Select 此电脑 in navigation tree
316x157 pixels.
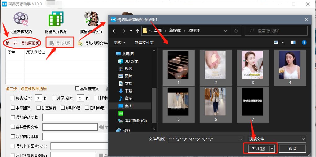point(125,54)
